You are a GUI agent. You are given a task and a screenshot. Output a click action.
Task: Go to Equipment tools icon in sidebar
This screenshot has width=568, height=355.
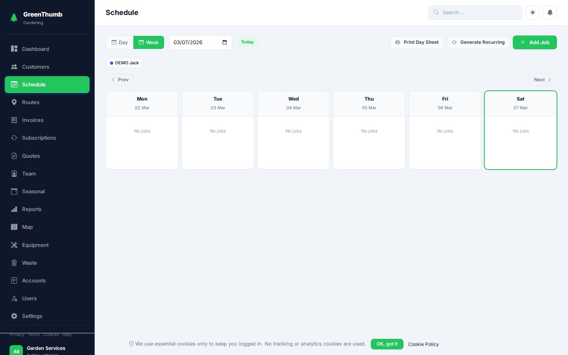coord(14,245)
